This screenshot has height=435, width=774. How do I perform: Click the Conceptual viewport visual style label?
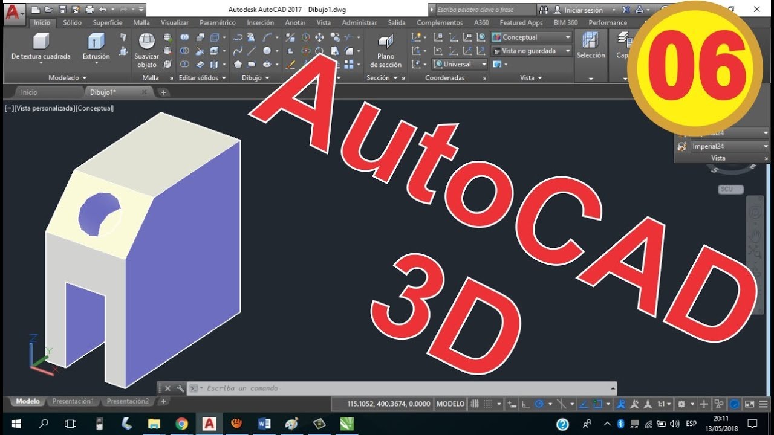pyautogui.click(x=95, y=108)
